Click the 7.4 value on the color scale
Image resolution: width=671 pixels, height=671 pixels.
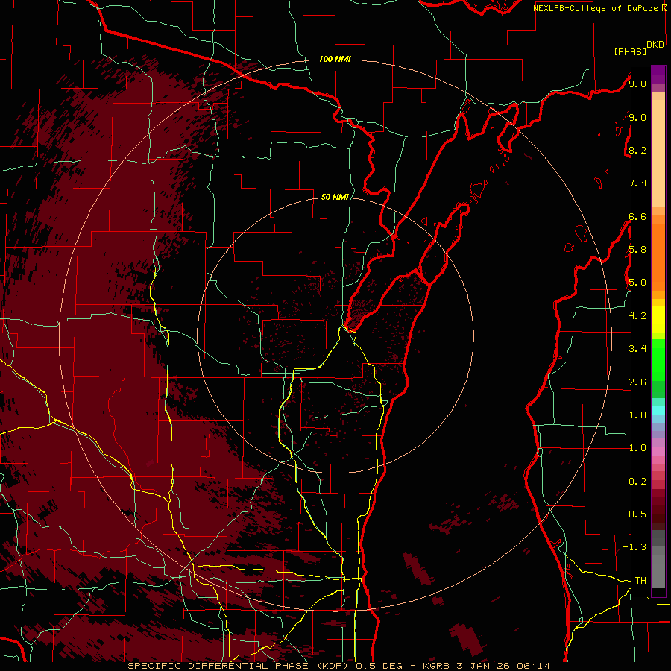[637, 183]
